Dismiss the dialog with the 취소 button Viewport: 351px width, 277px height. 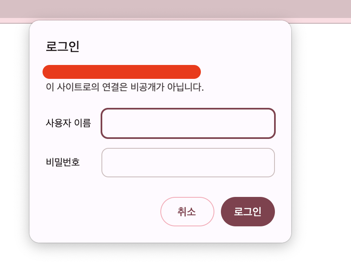click(x=187, y=212)
